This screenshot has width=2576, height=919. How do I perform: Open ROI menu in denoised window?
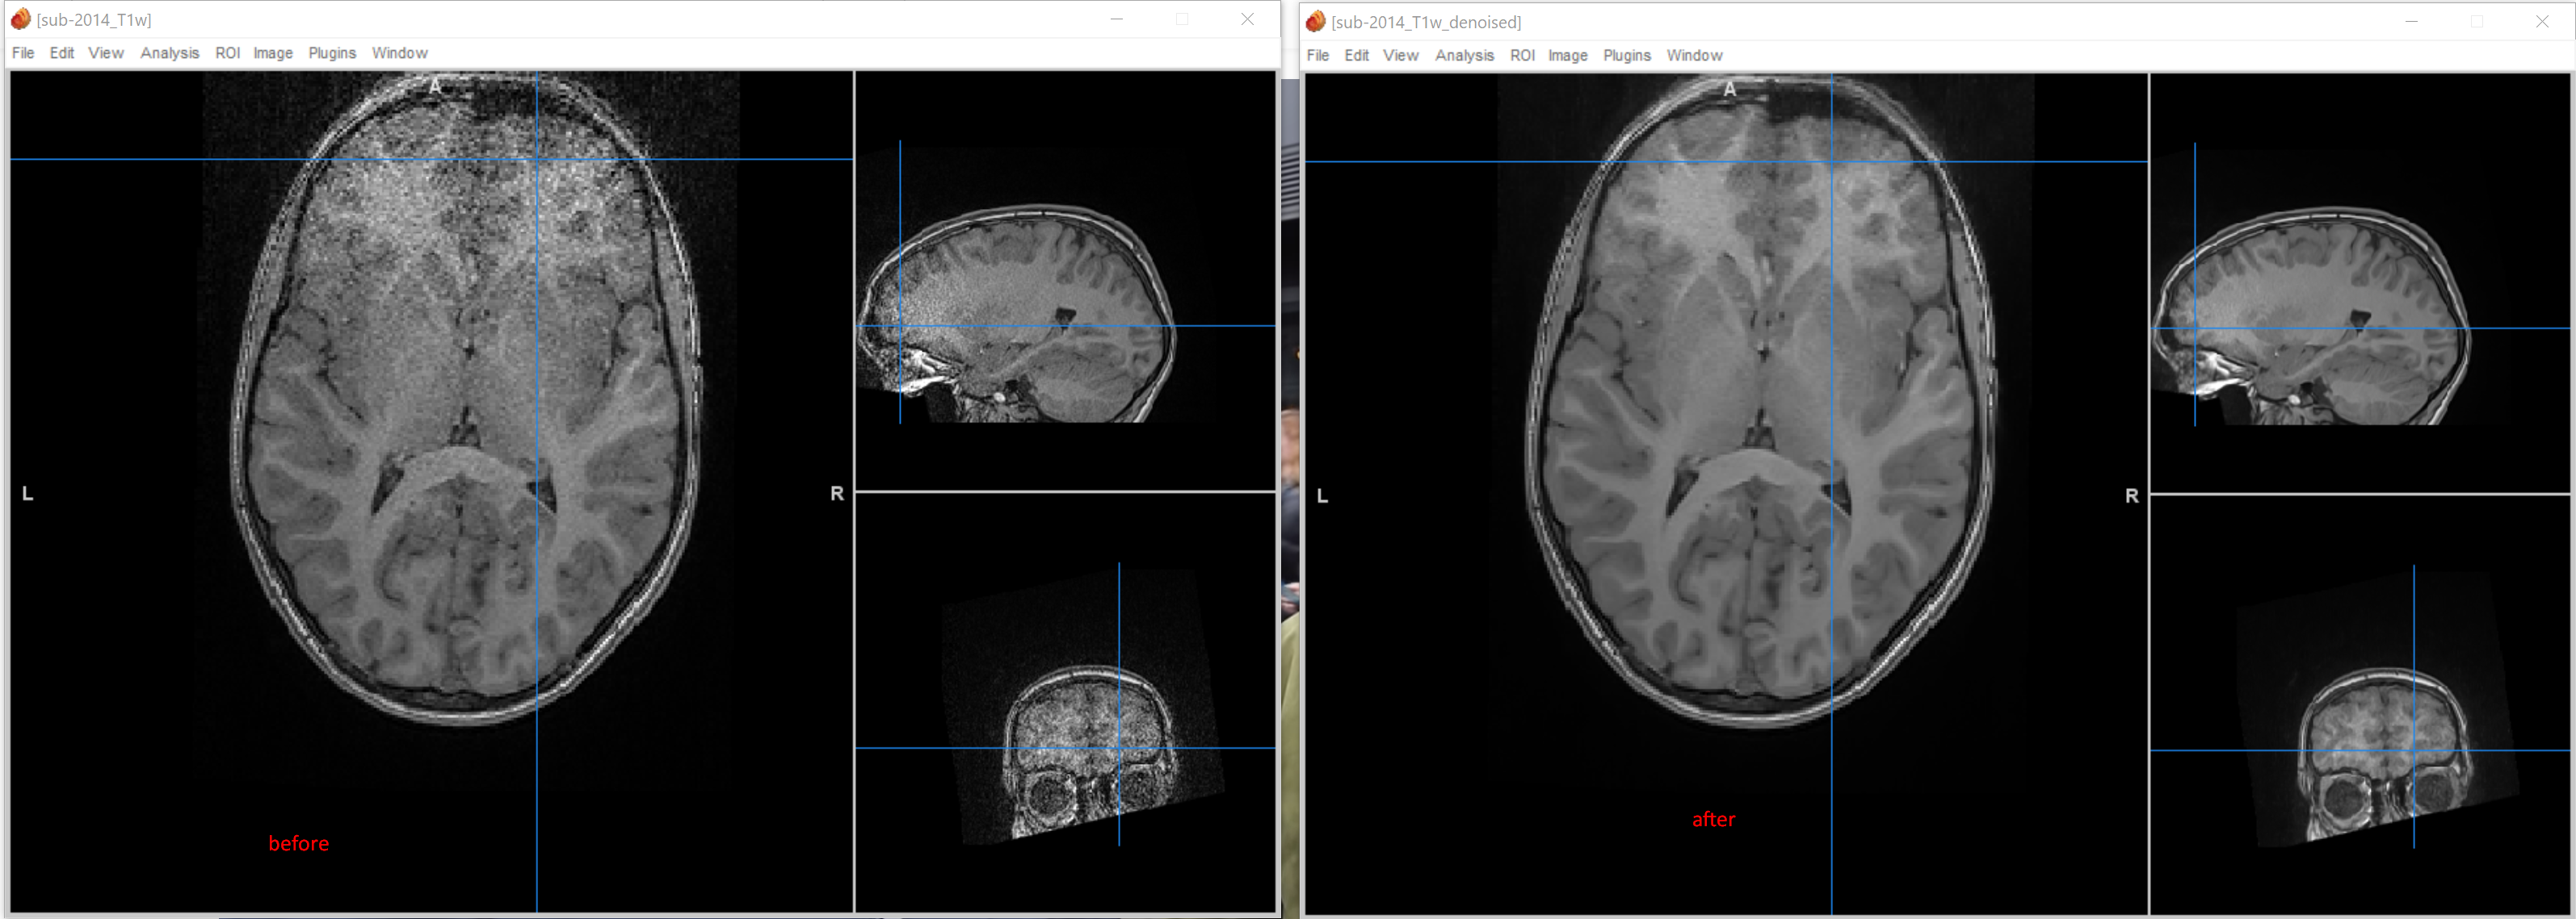pyautogui.click(x=1522, y=56)
